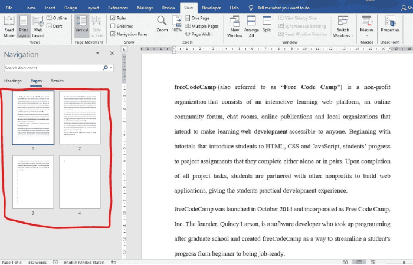Open the Macros dropdown
The width and height of the screenshot is (413, 265).
pos(366,27)
